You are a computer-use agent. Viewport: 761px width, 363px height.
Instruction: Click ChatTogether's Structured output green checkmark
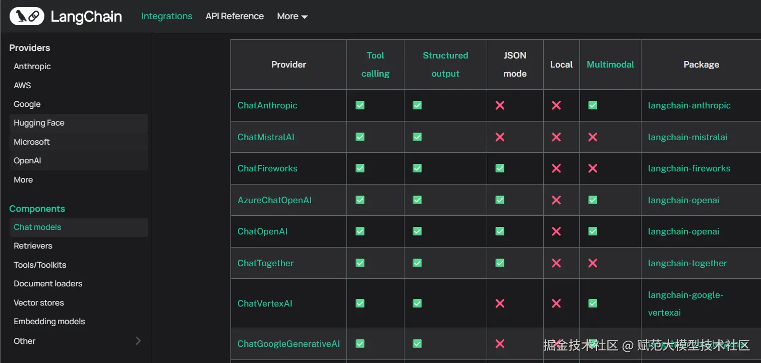[417, 263]
